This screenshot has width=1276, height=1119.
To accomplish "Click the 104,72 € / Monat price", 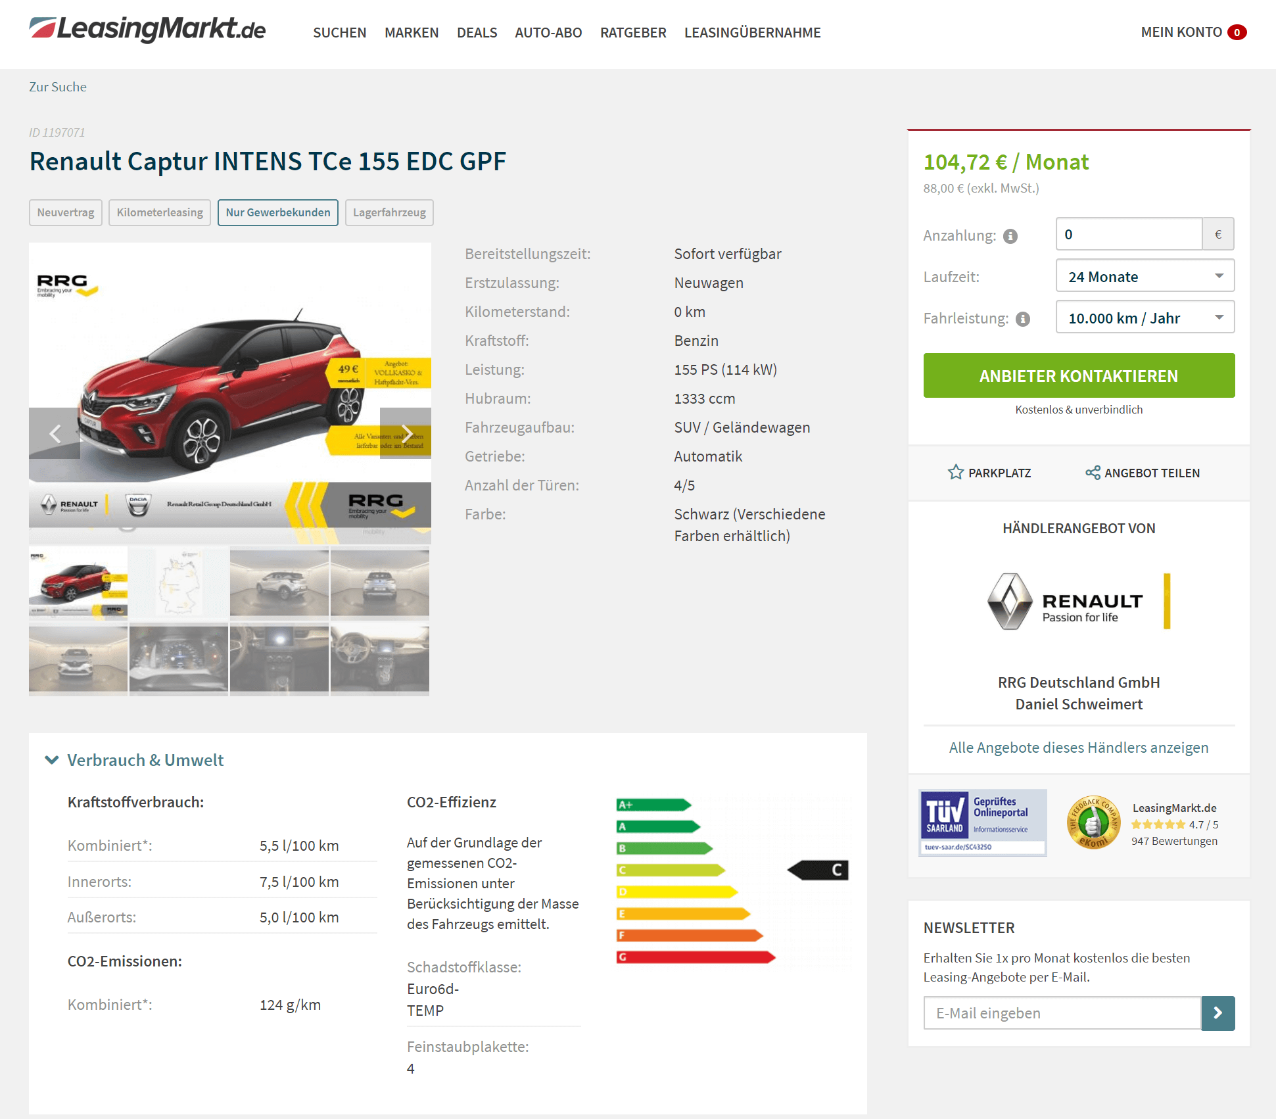I will [x=1006, y=162].
